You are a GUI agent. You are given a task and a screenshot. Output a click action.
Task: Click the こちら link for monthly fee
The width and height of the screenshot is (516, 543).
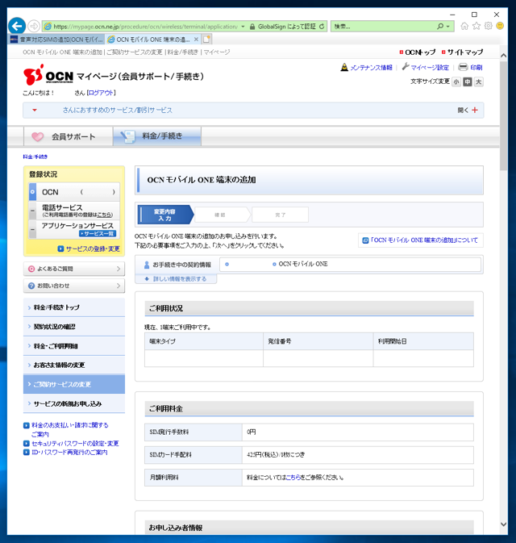[293, 477]
